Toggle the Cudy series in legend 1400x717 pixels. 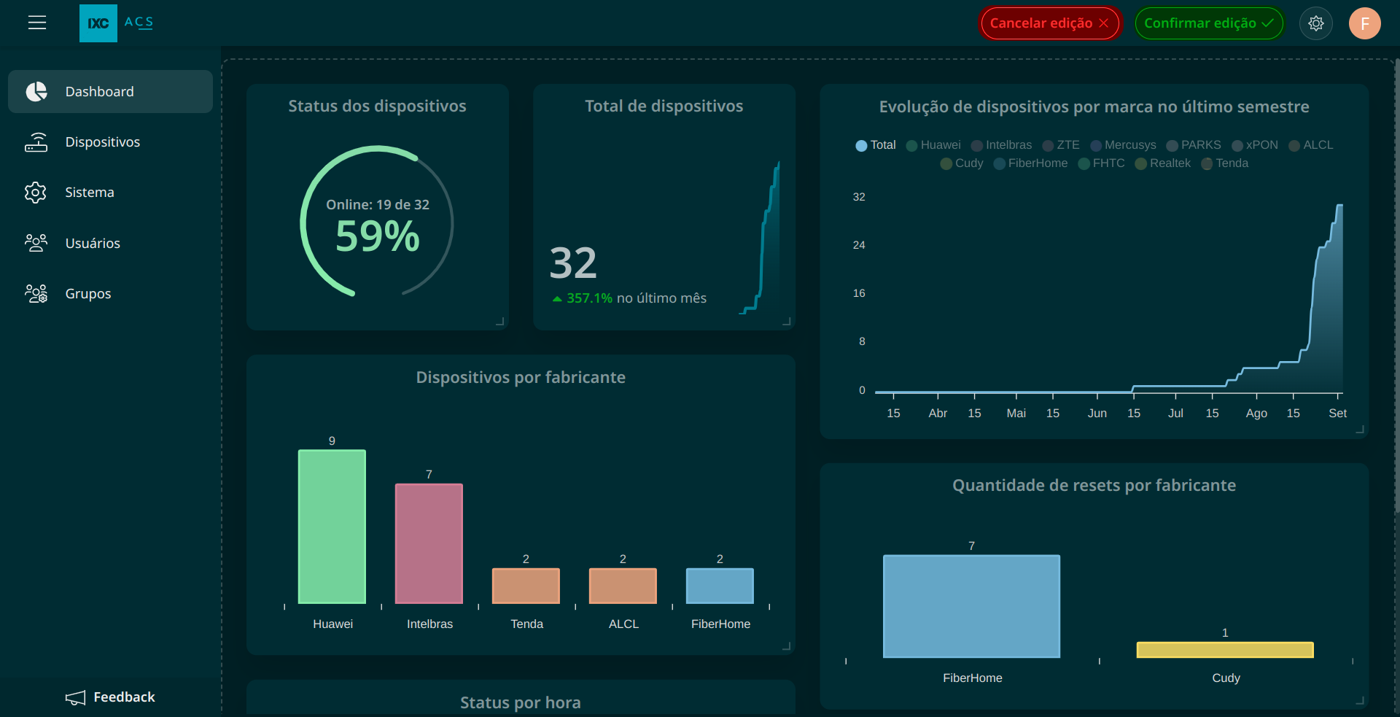pos(962,163)
